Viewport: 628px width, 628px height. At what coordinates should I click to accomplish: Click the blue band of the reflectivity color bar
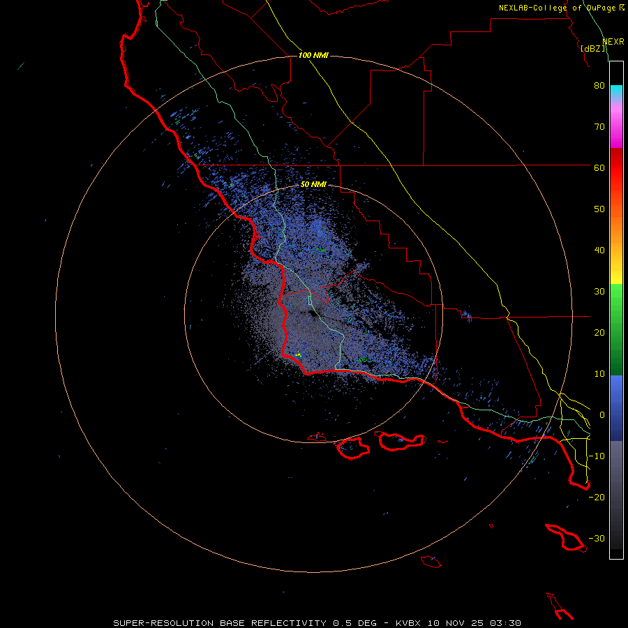coord(616,408)
